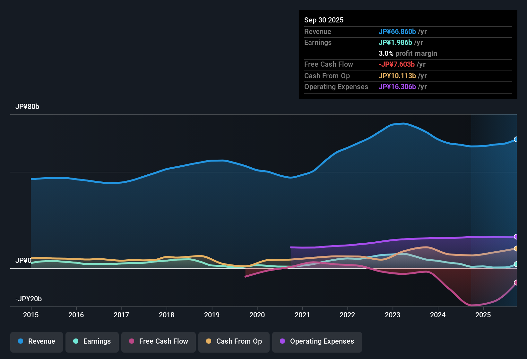This screenshot has height=359, width=527.
Task: Select the Sep 30 2025 tooltip header
Action: [324, 20]
